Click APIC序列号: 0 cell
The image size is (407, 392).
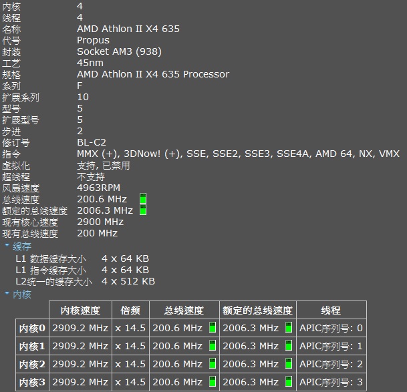331,328
